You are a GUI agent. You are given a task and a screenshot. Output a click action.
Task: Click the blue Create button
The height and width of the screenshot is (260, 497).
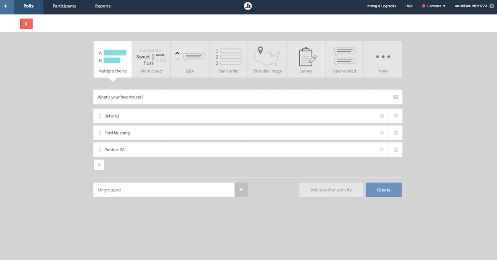[384, 190]
